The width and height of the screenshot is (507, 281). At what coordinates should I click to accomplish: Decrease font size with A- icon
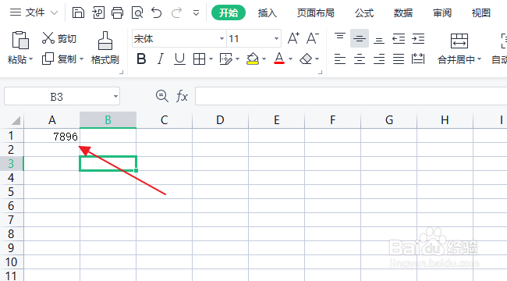coord(313,38)
